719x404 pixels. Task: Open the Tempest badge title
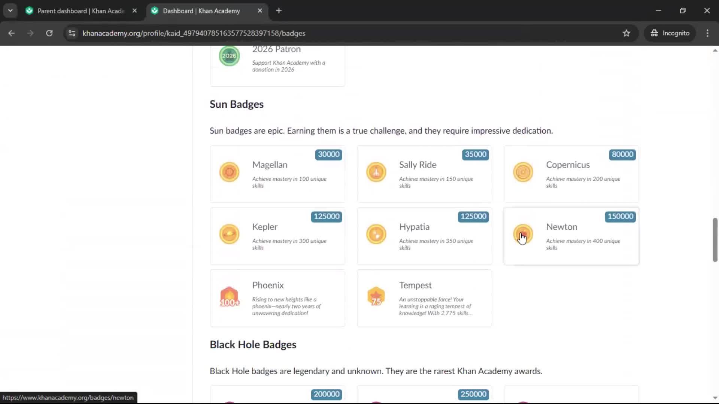point(415,285)
